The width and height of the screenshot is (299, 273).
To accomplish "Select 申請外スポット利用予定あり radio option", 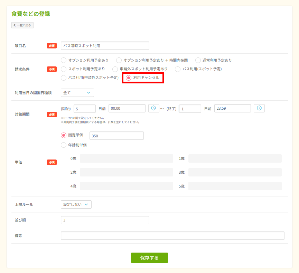I will (x=115, y=69).
